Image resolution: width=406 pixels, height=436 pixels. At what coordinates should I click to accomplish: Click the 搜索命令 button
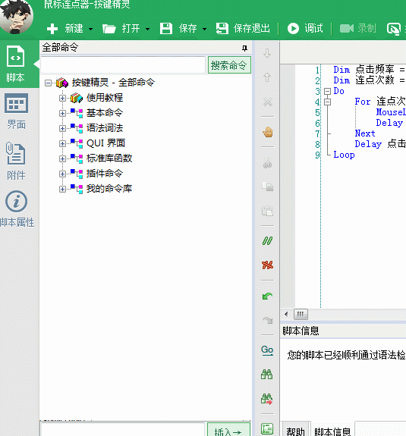(229, 65)
